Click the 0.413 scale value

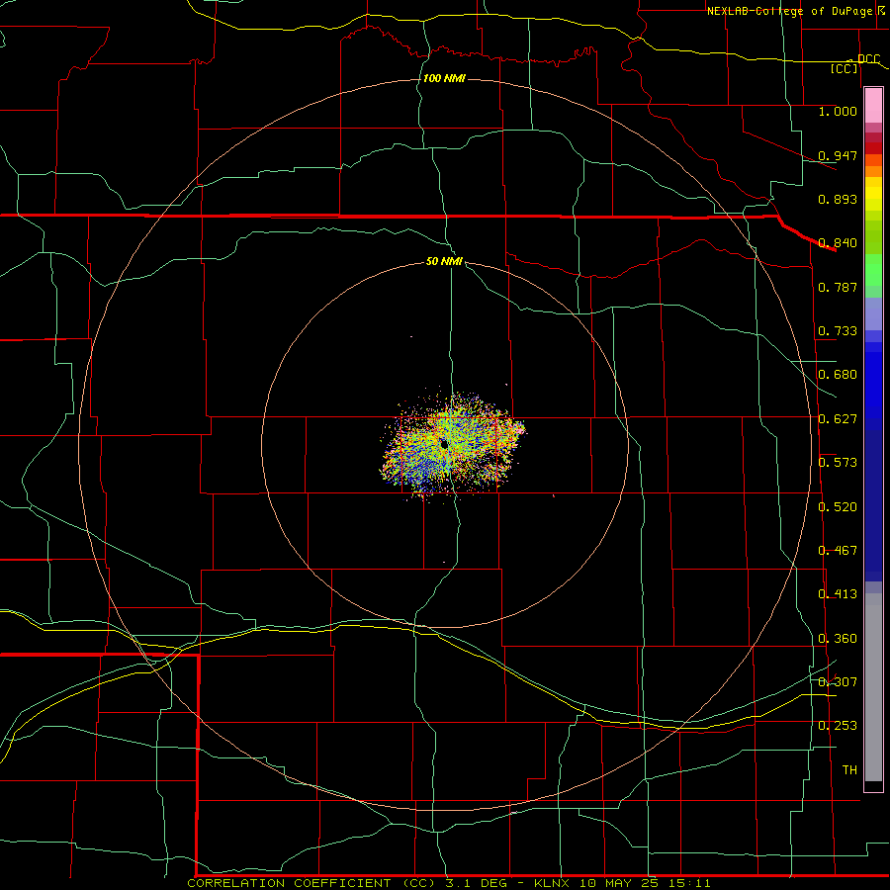pos(838,594)
